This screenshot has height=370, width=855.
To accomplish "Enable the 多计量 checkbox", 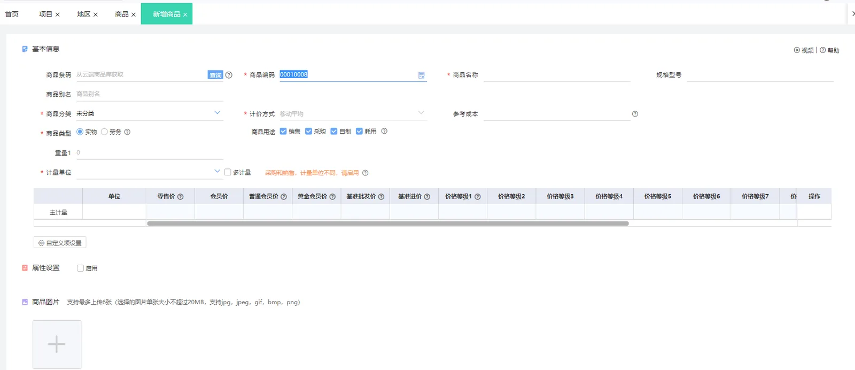I will [x=228, y=172].
